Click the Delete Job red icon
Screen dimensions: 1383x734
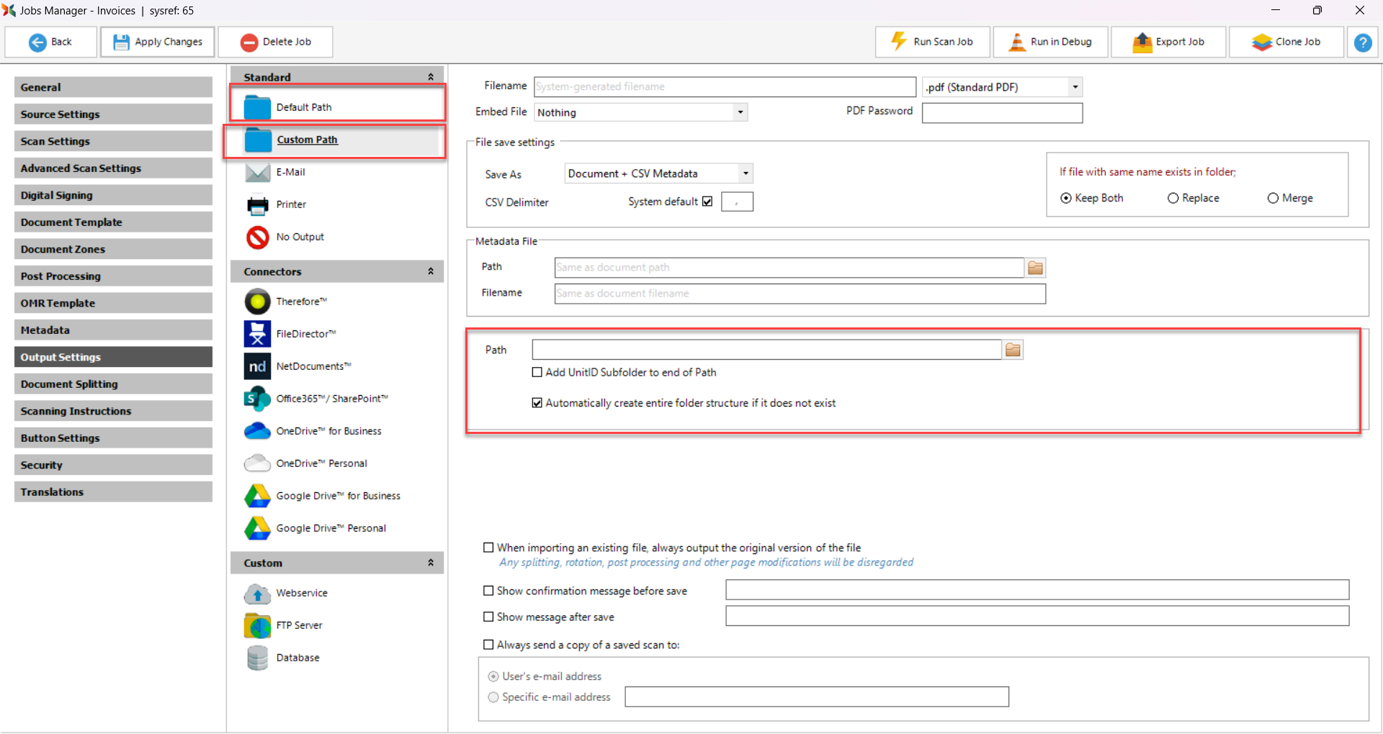pyautogui.click(x=249, y=42)
